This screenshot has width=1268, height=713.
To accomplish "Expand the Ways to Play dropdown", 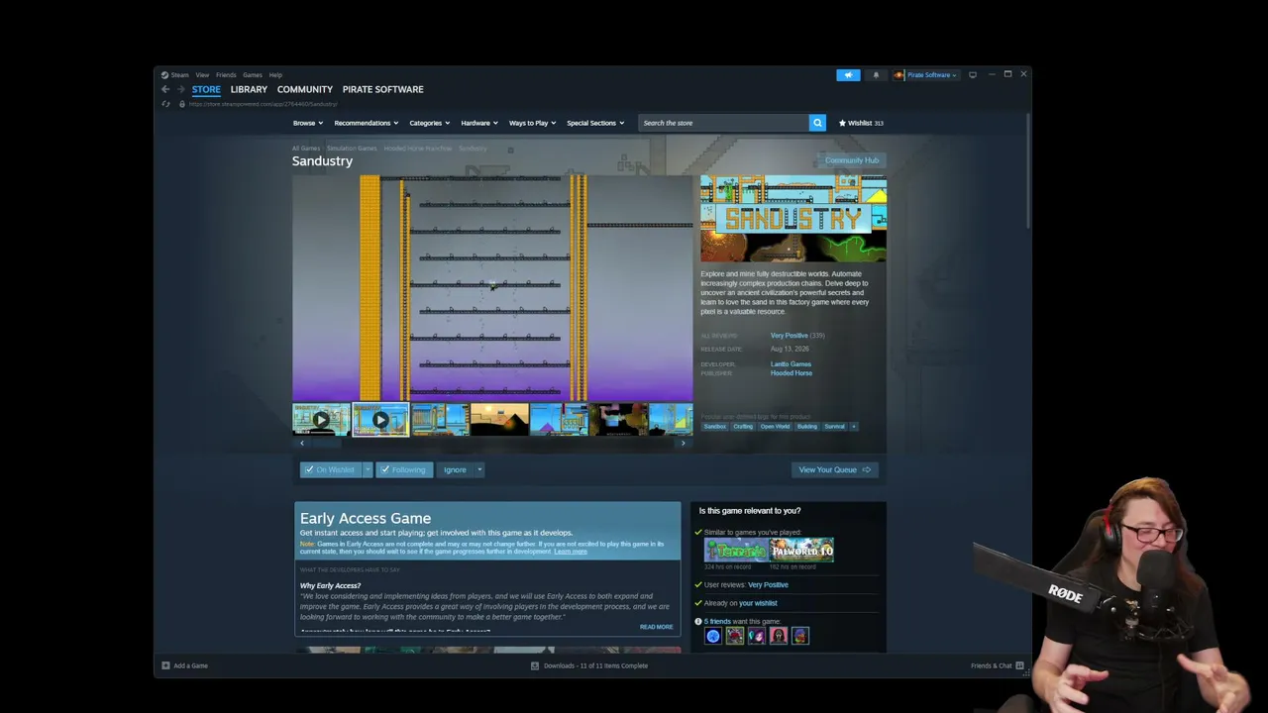I will 533,123.
